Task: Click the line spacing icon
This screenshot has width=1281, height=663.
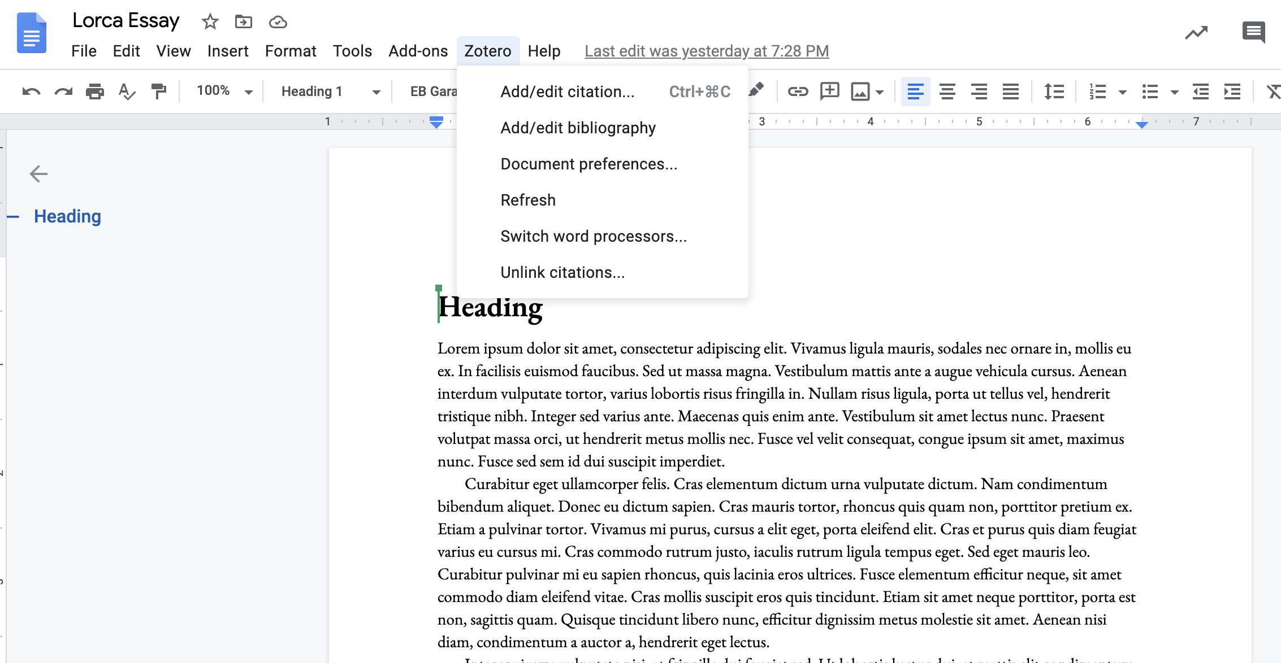Action: click(1054, 92)
